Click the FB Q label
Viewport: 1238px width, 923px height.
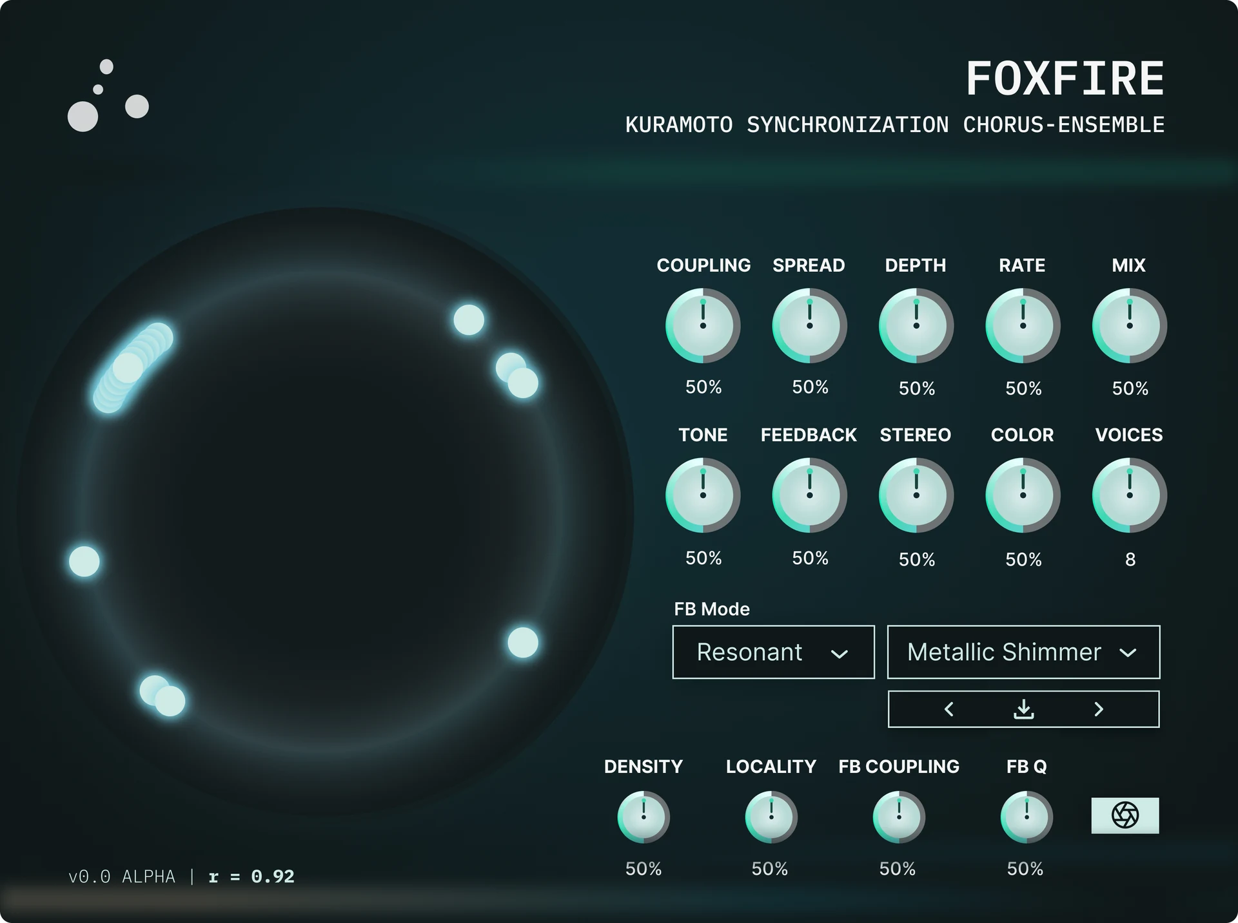click(x=1027, y=766)
